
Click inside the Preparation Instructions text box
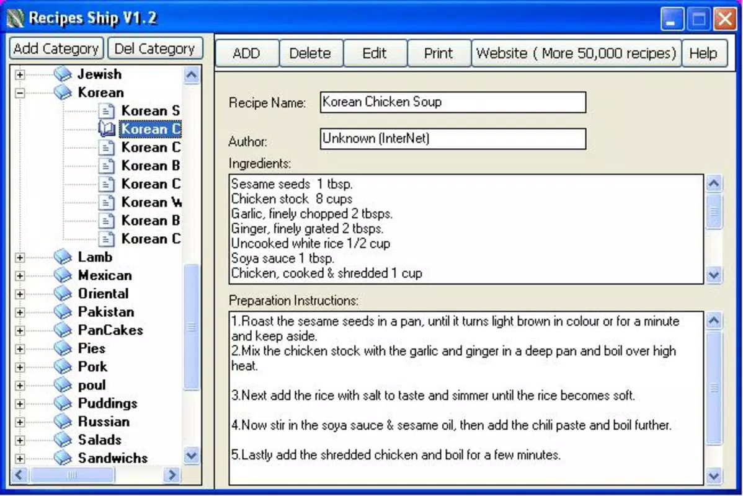(x=466, y=398)
